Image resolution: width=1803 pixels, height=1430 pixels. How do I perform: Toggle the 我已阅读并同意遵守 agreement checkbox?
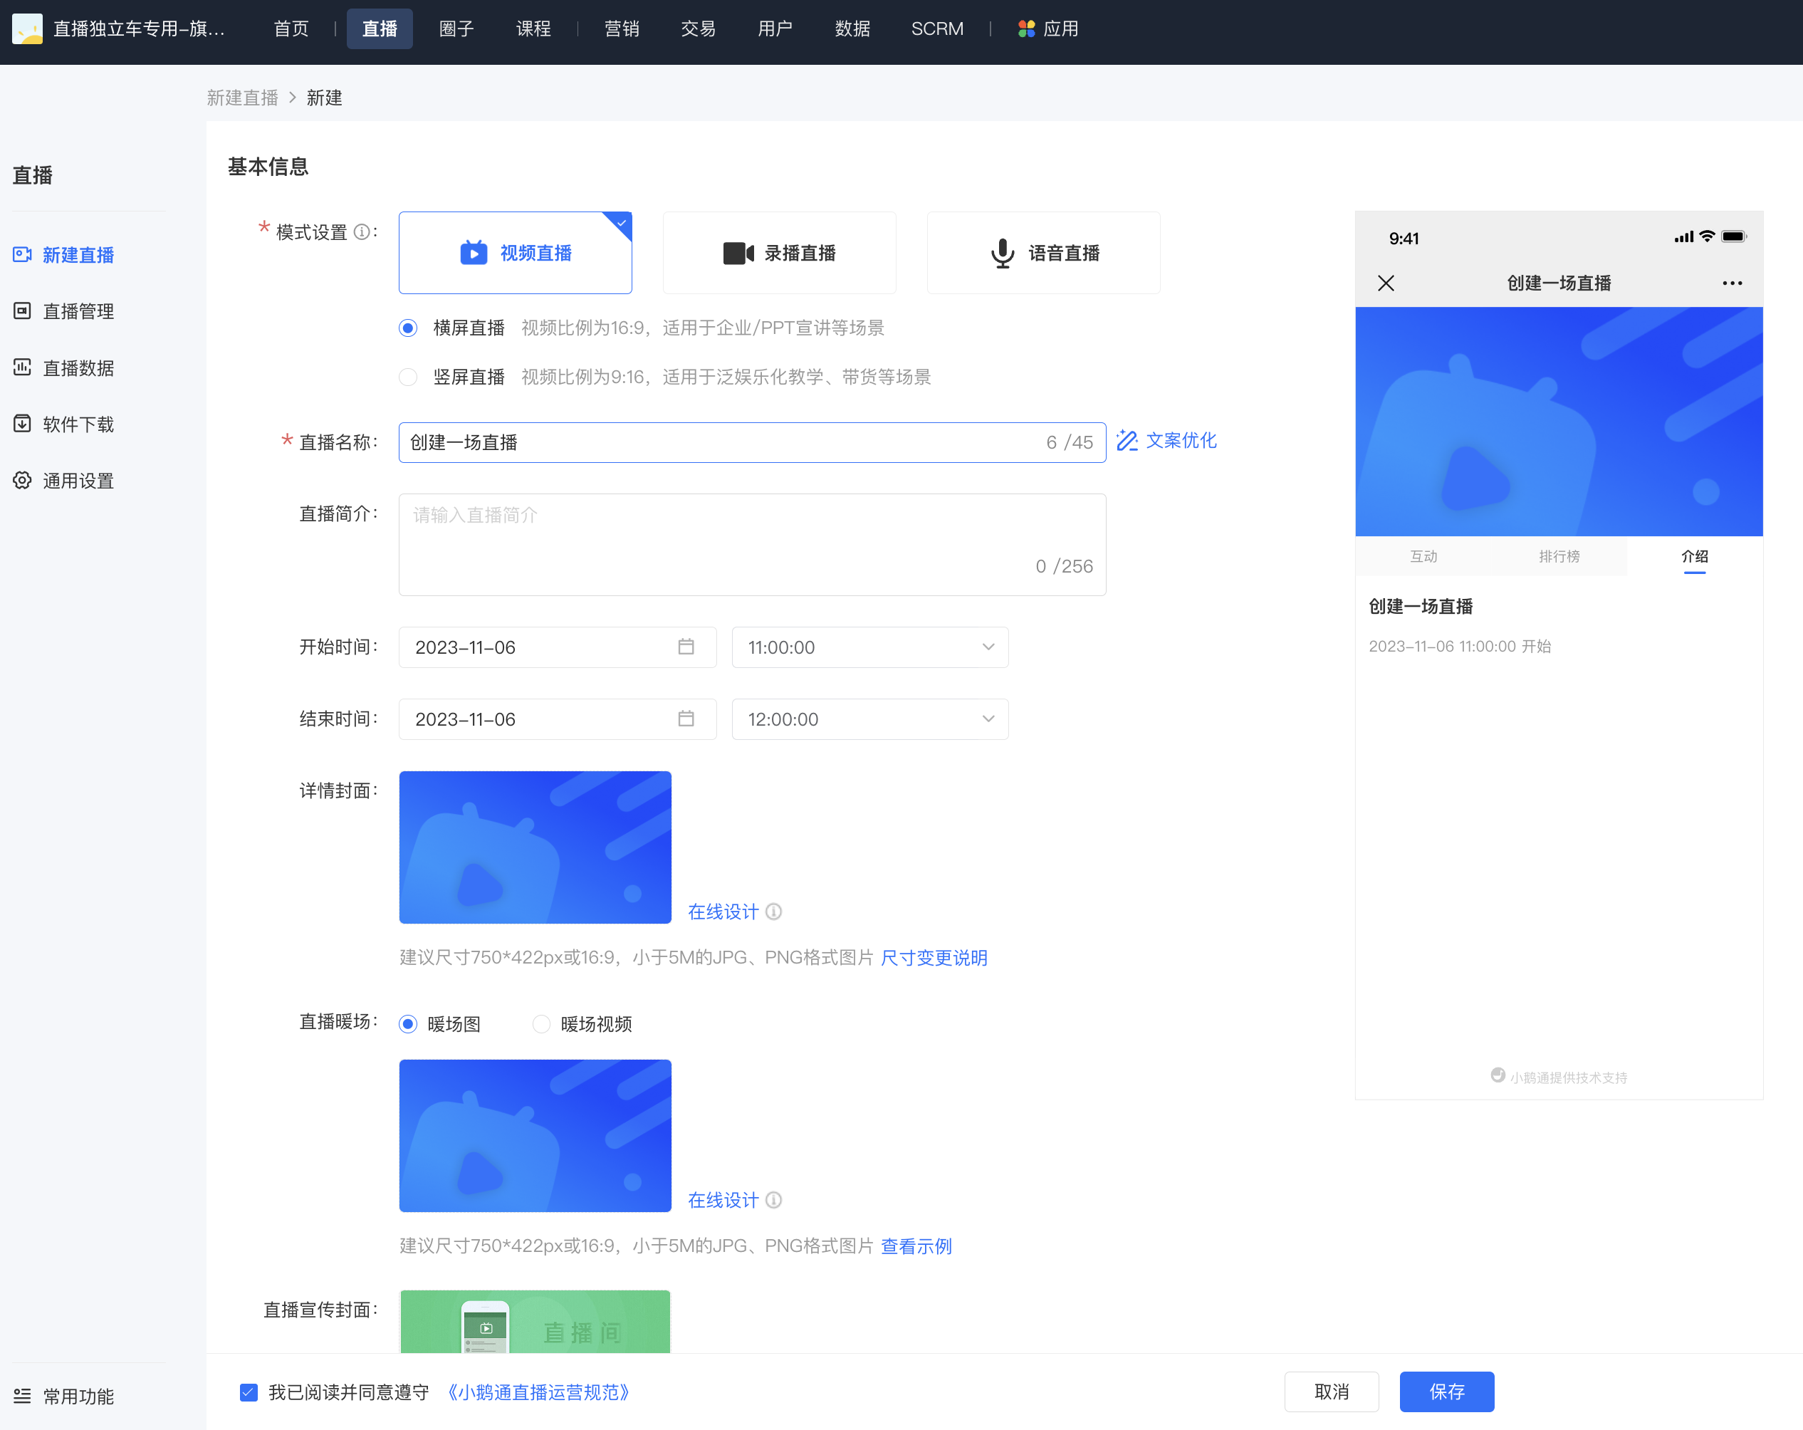(249, 1392)
